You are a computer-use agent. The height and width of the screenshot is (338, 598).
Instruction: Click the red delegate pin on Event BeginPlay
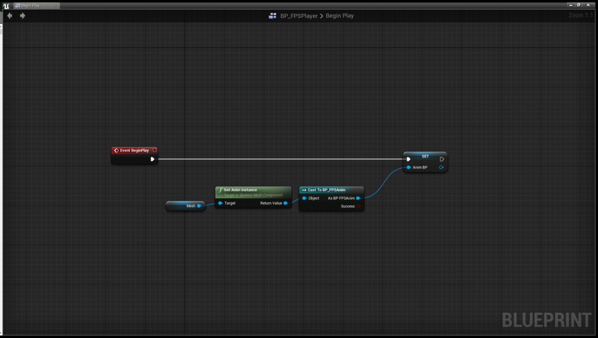point(154,150)
